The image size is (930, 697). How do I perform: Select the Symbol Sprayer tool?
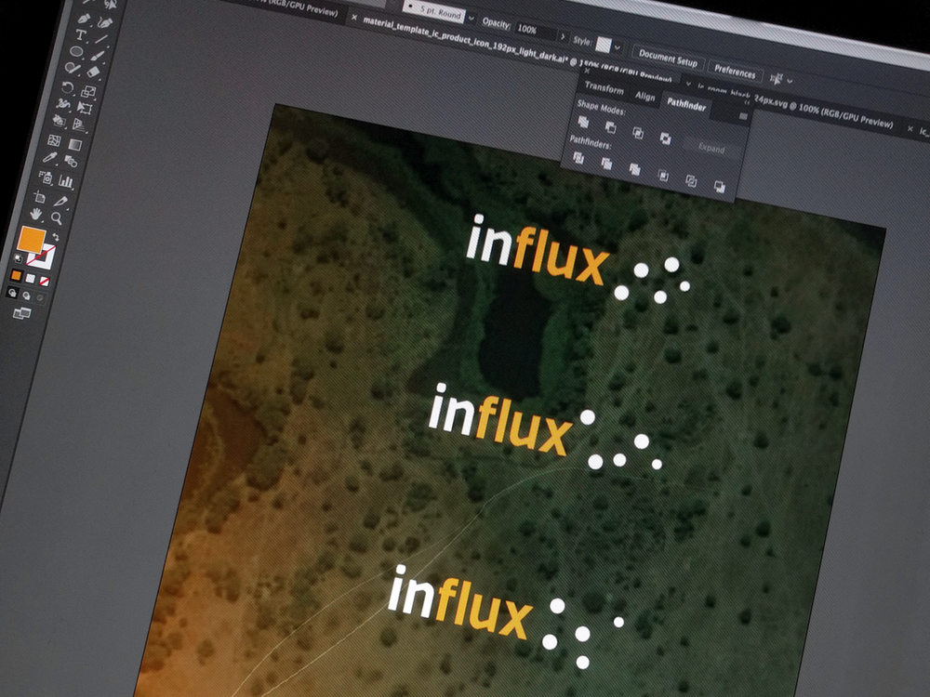pyautogui.click(x=45, y=178)
